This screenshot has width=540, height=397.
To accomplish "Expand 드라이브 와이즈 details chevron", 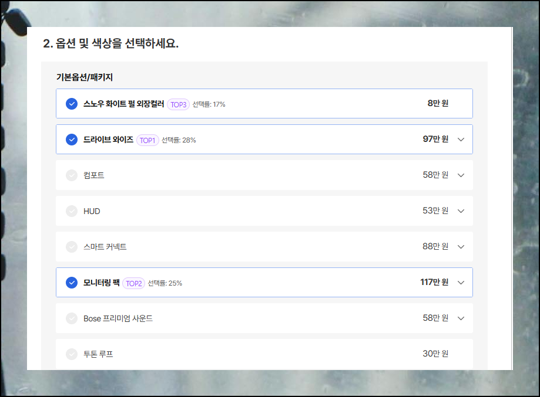I will 461,140.
